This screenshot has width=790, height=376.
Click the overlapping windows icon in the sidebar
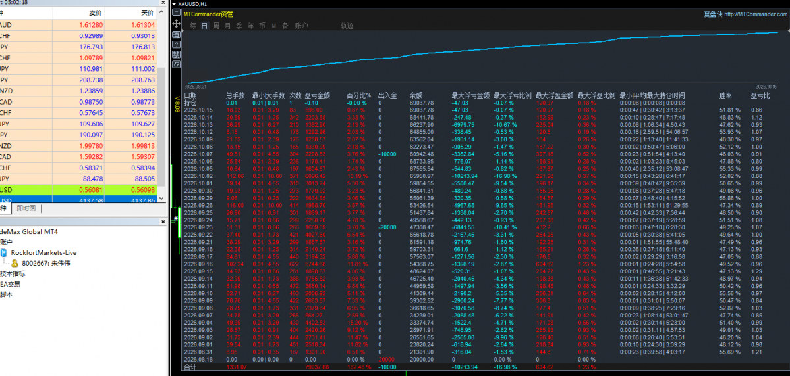(177, 64)
